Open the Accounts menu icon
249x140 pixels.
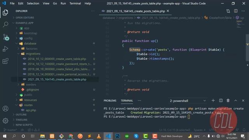click(x=5, y=108)
